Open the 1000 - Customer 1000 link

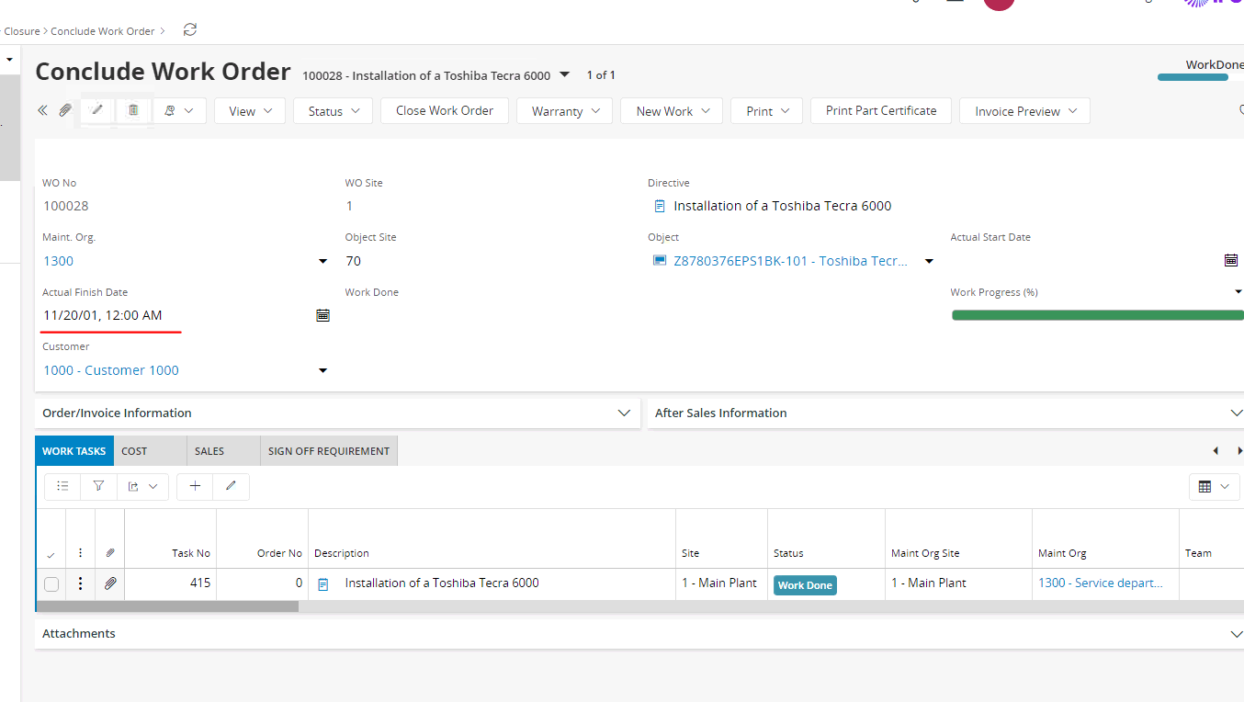coord(111,370)
